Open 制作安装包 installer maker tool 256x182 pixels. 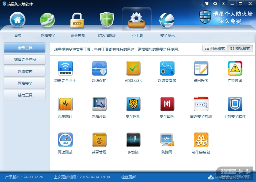click(x=201, y=140)
